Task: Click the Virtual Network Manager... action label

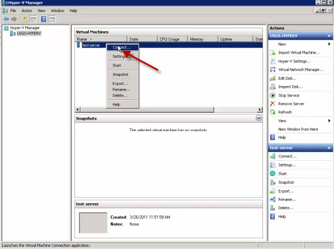Action: (x=301, y=70)
